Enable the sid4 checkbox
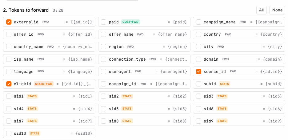288x140 pixels. [9, 109]
